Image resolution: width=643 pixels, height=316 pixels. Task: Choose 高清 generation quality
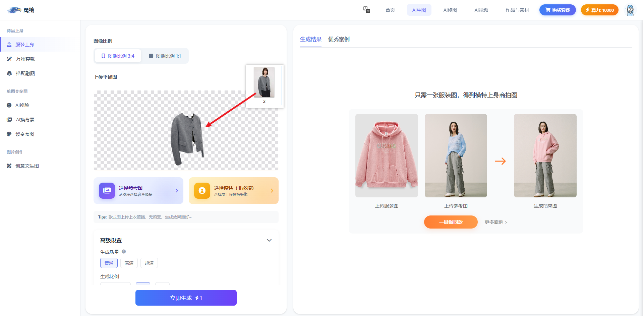(x=129, y=263)
